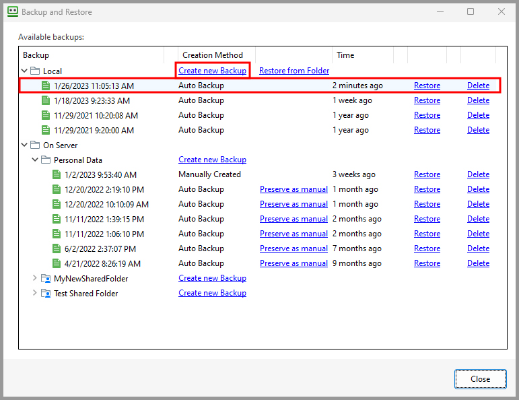
Task: Delete the 12/20/2022 10:10:09 AM backup
Action: 478,204
